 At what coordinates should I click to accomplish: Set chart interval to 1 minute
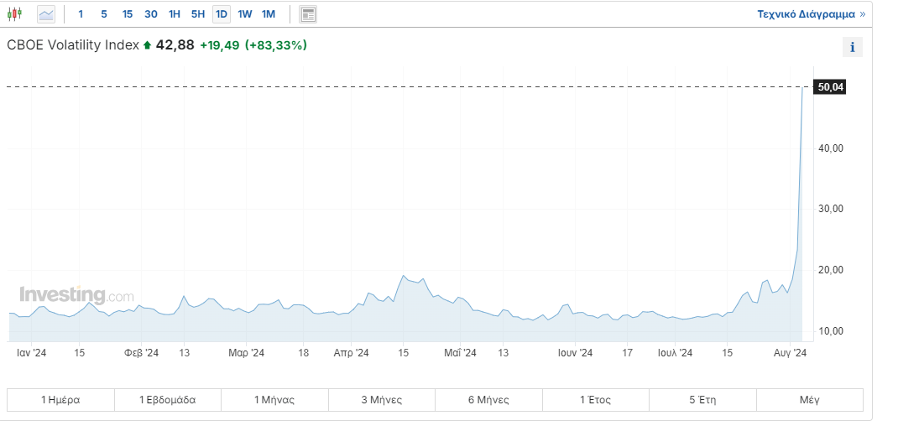tap(81, 14)
